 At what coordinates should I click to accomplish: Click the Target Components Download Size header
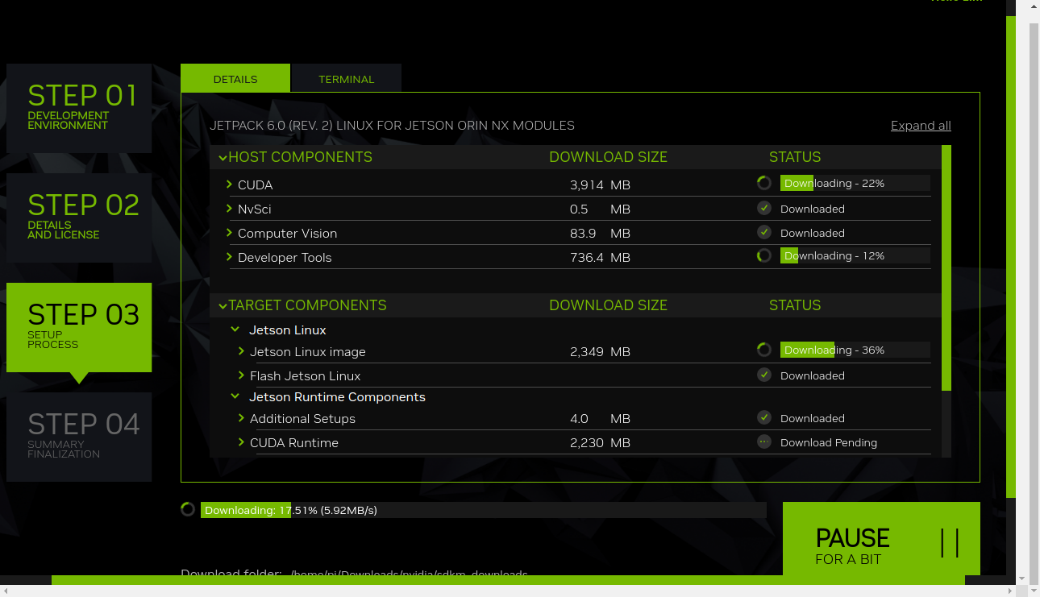pyautogui.click(x=608, y=305)
